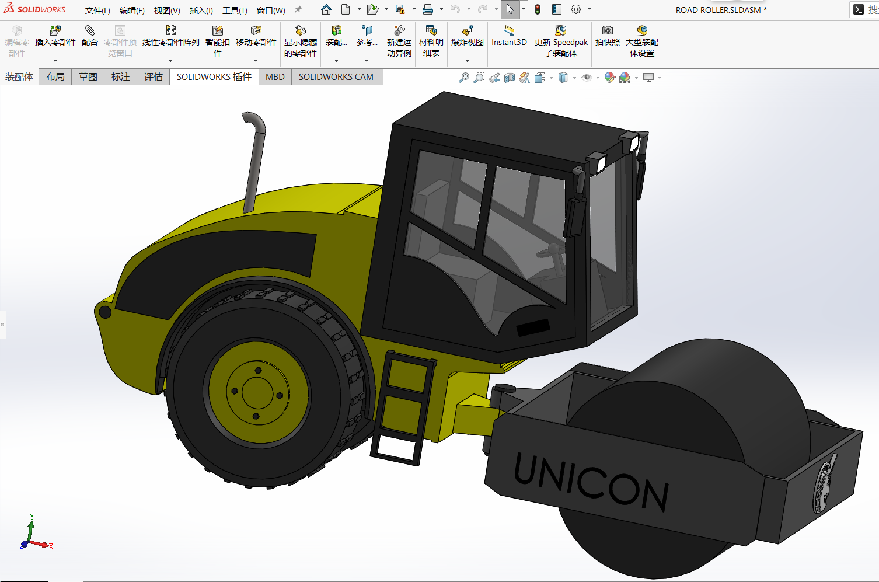Click 大型装配体设置 Large Assembly Settings
The height and width of the screenshot is (582, 879).
point(642,41)
